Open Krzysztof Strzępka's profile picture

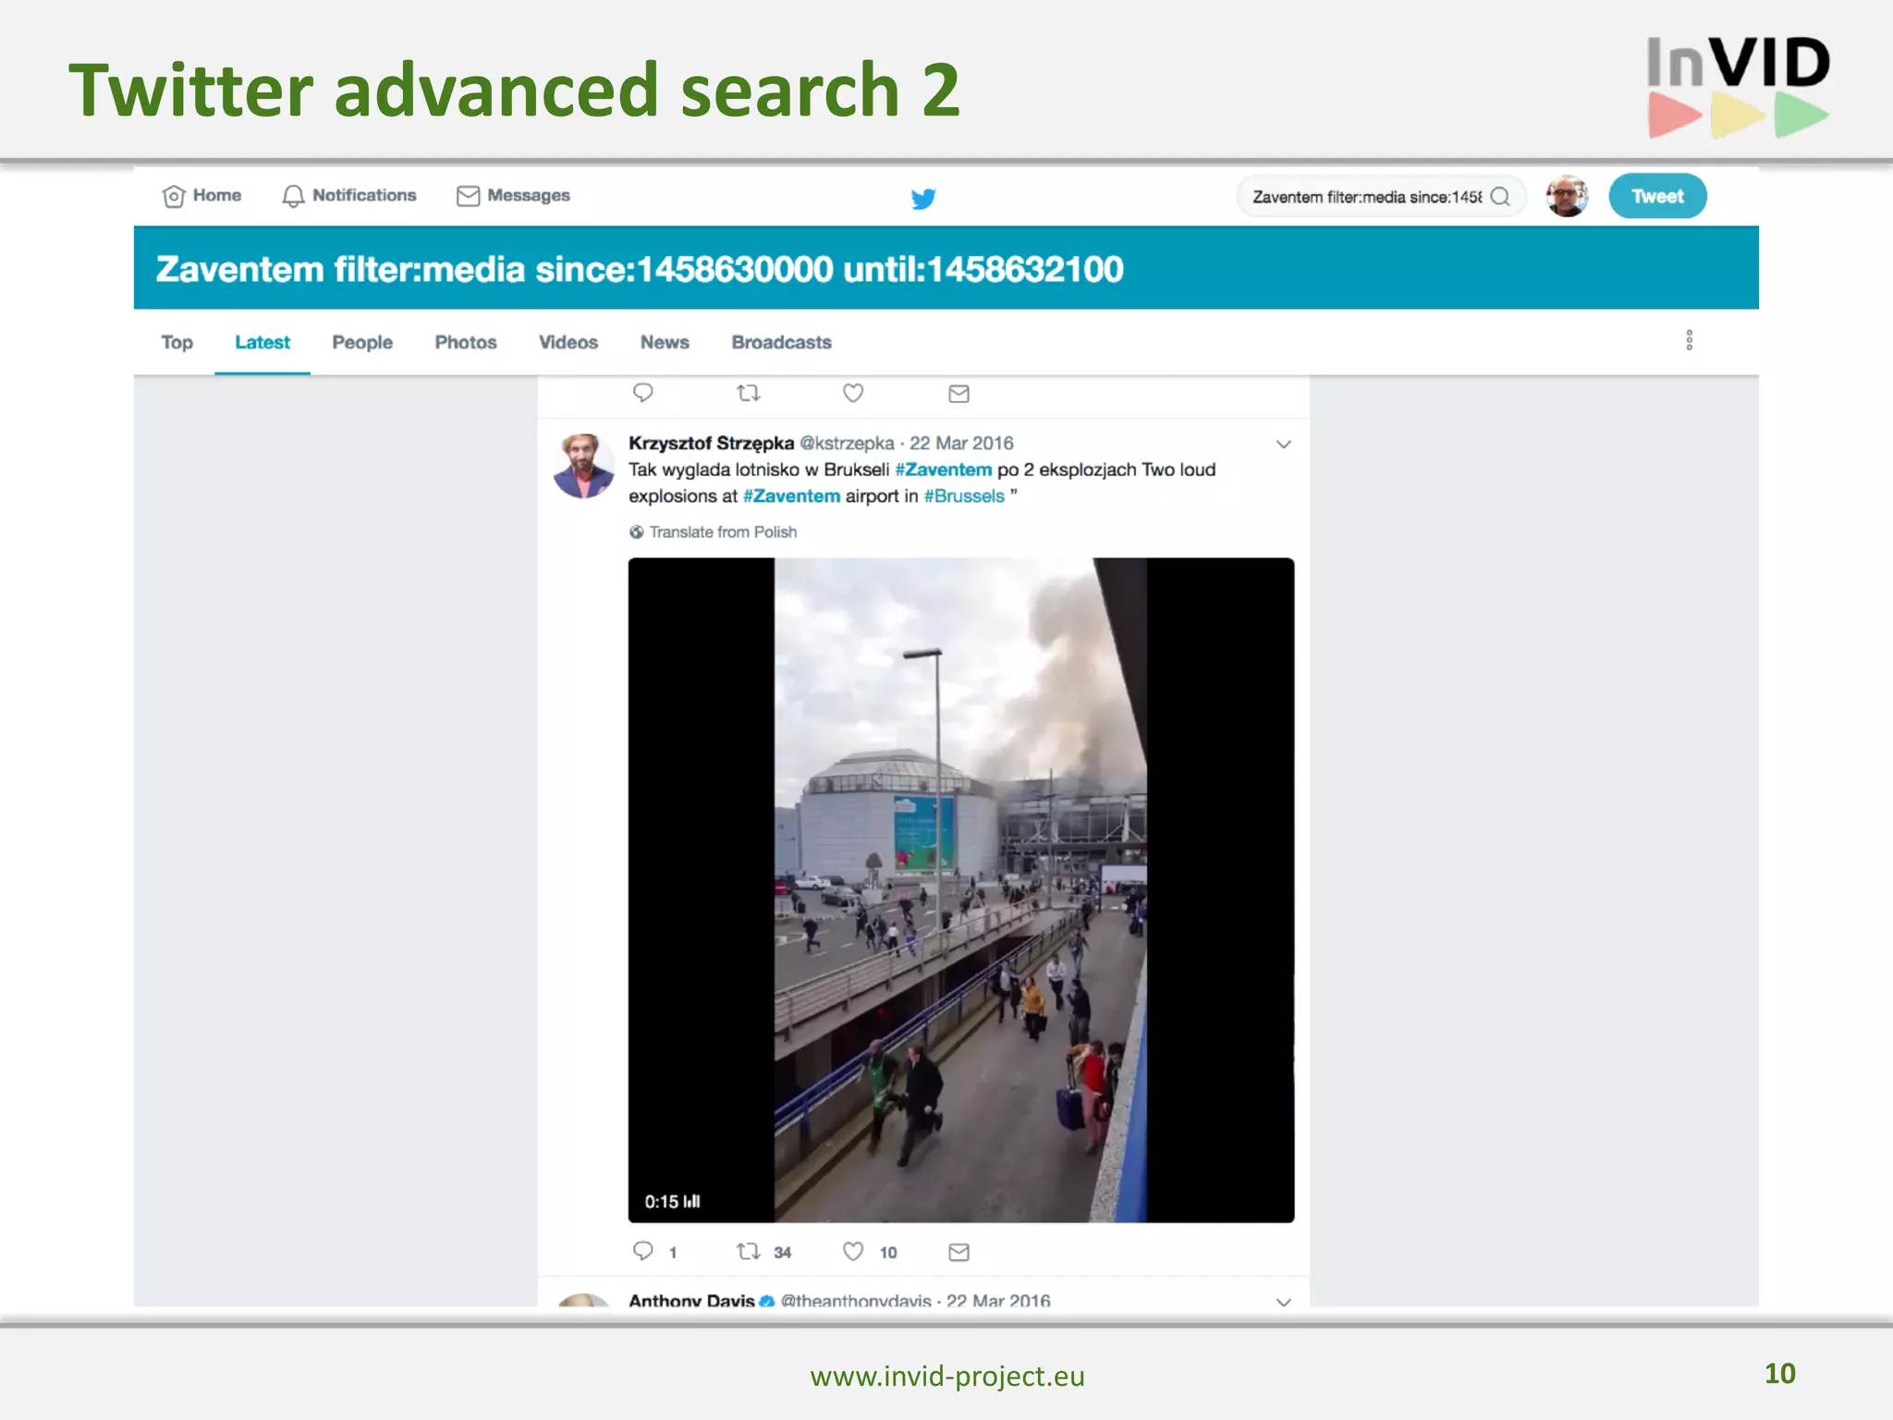tap(583, 466)
